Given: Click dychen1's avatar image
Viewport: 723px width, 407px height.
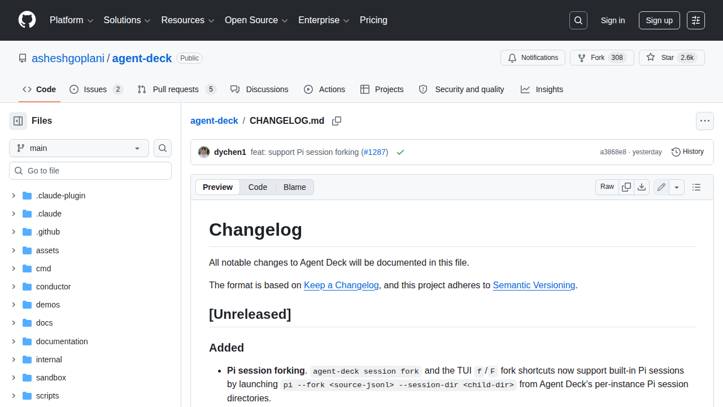Looking at the screenshot, I should click(204, 152).
